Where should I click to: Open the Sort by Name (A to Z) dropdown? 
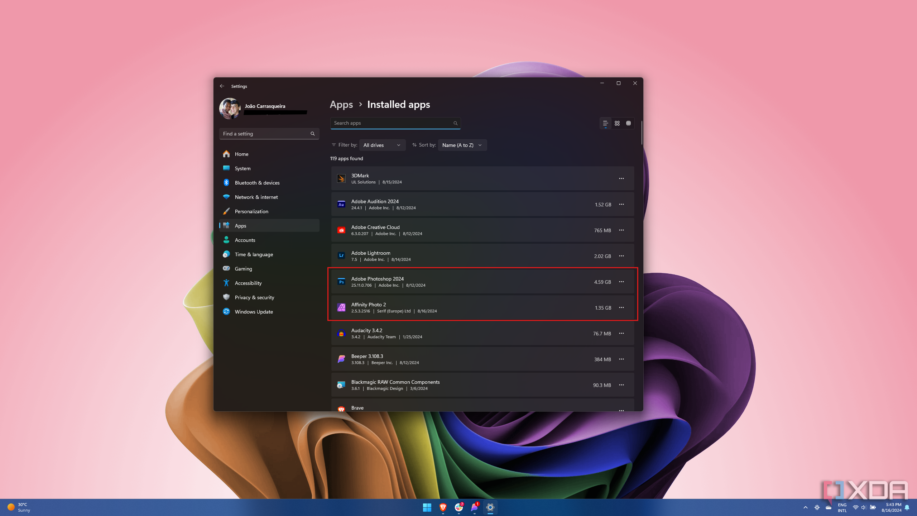(462, 145)
